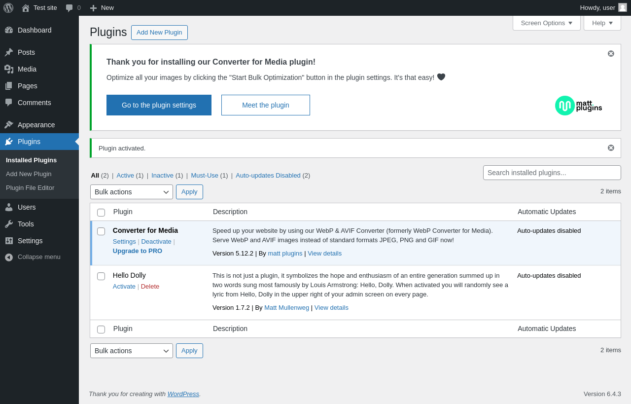
Task: Dismiss the Plugin activated notice
Action: (x=611, y=148)
